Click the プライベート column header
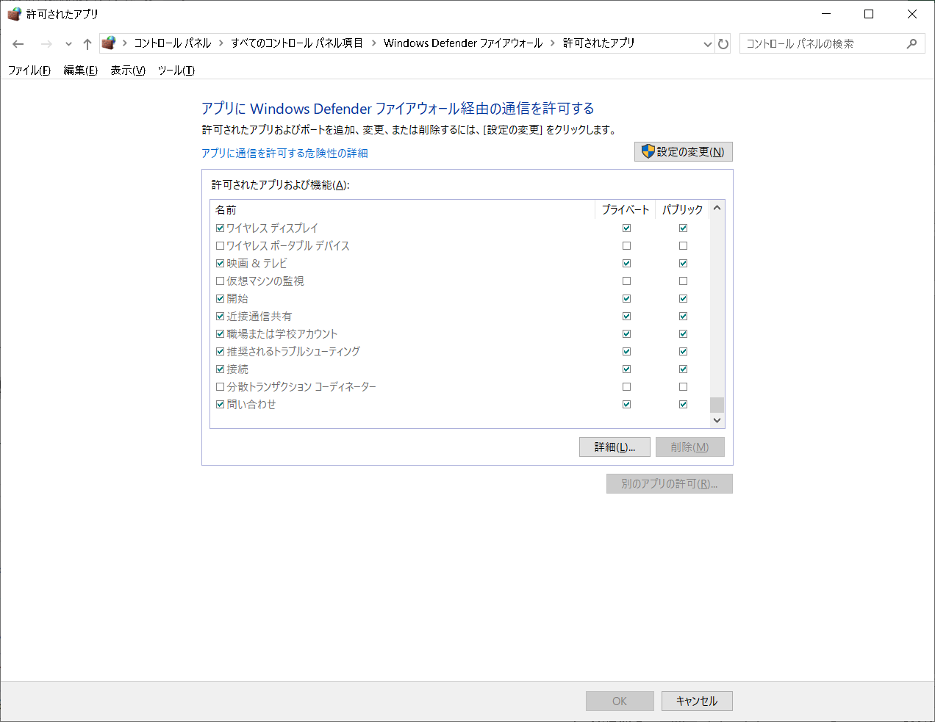 626,209
